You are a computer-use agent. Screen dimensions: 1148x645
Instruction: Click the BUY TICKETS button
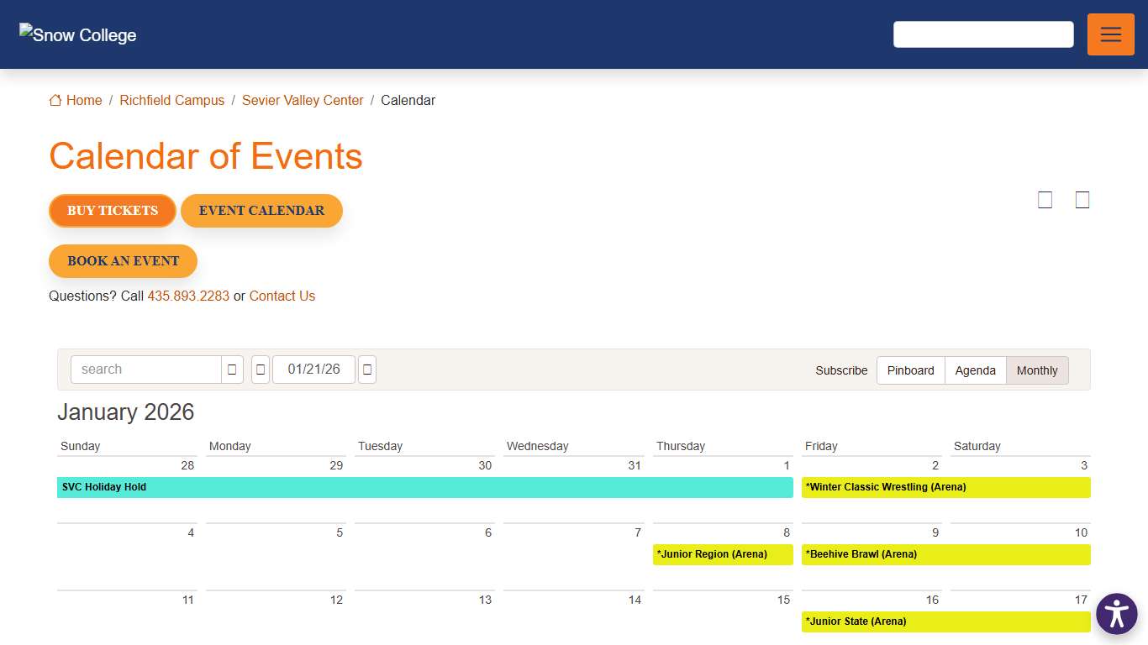pos(112,211)
